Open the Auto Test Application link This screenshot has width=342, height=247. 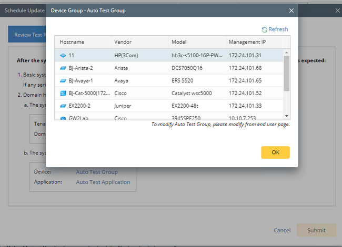coord(103,182)
